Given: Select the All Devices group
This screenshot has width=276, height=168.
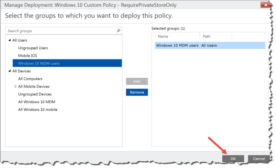Looking at the screenshot, I should (x=22, y=71).
